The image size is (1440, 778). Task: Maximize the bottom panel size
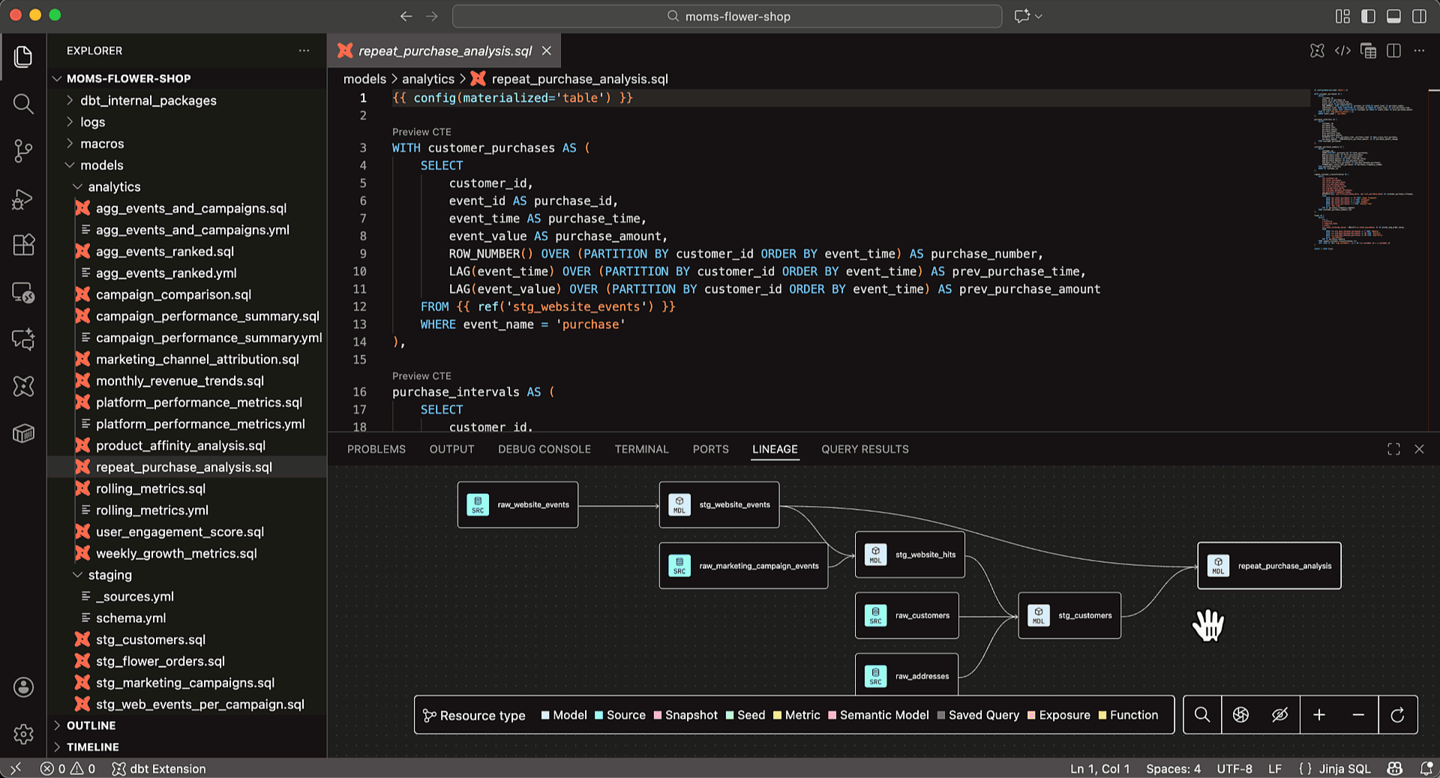point(1393,449)
